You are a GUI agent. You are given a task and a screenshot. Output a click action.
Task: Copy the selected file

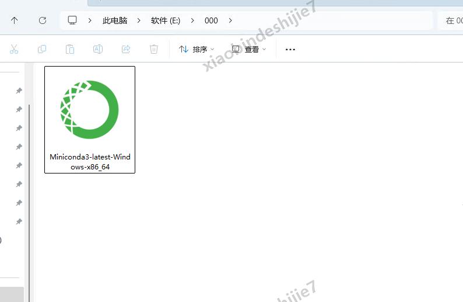42,49
